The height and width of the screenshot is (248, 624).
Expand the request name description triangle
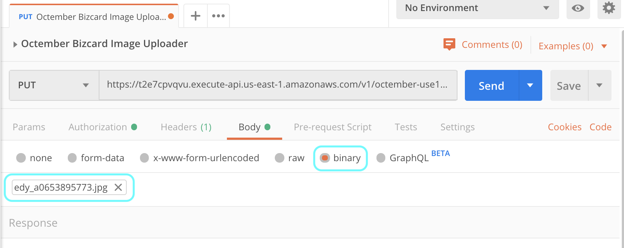point(15,45)
